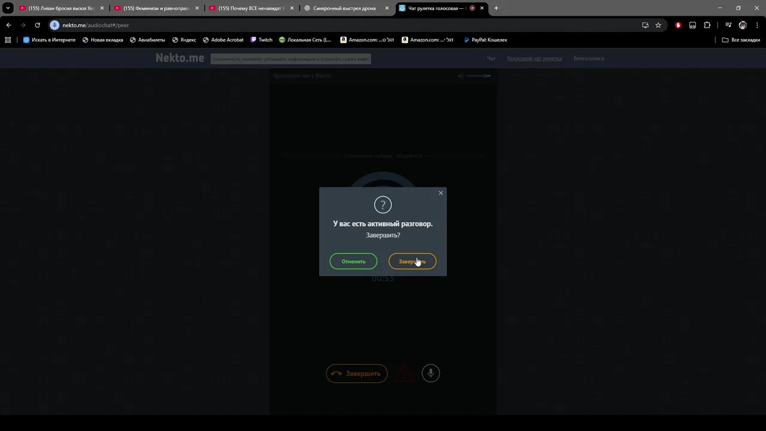Click the install app icon in address bar
The width and height of the screenshot is (766, 431).
coord(645,25)
